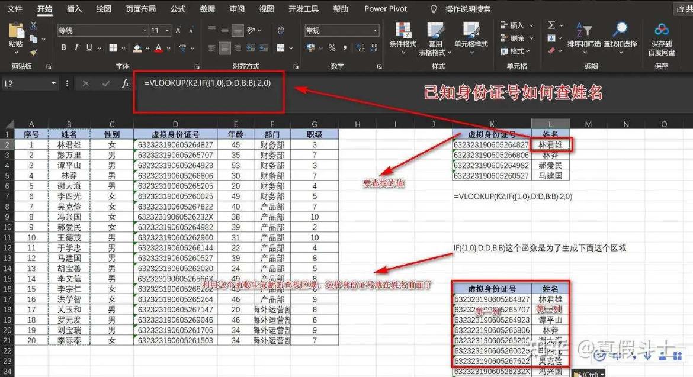The height and width of the screenshot is (377, 693).
Task: Open Conditional Formatting (条件格式)
Action: (x=403, y=38)
